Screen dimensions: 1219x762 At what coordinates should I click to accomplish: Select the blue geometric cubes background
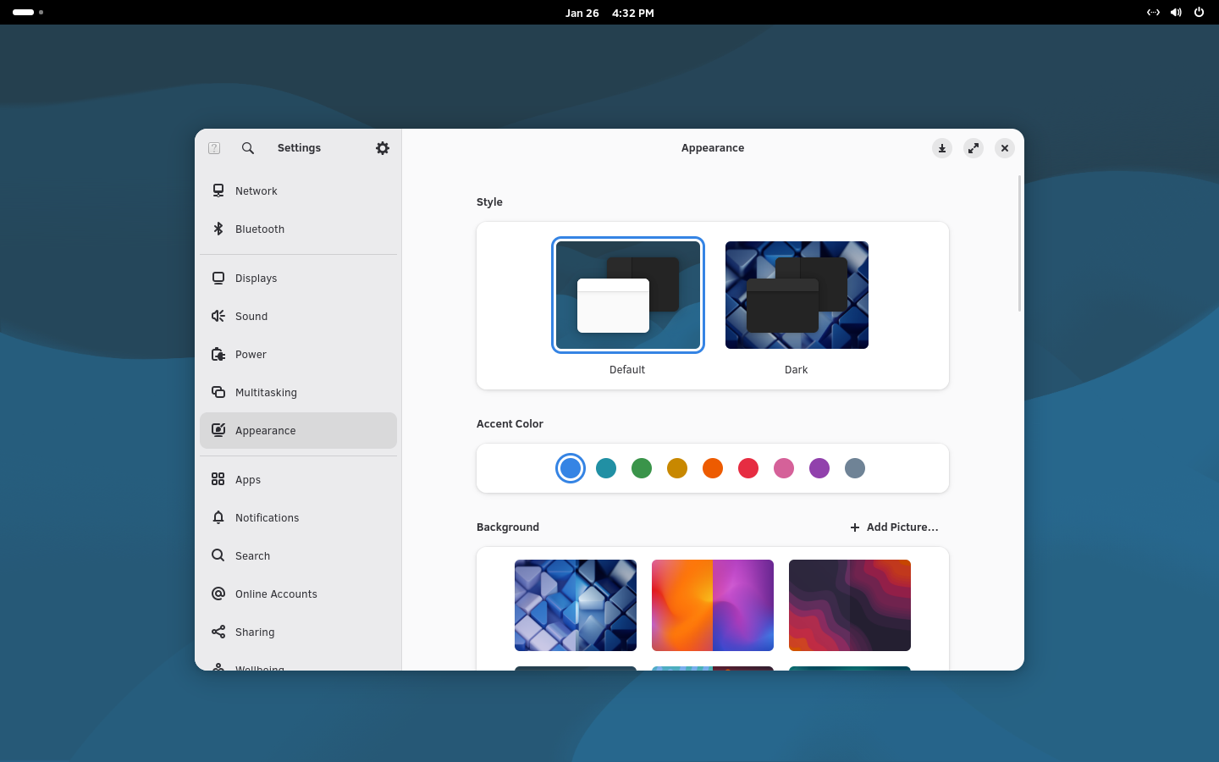pyautogui.click(x=576, y=605)
